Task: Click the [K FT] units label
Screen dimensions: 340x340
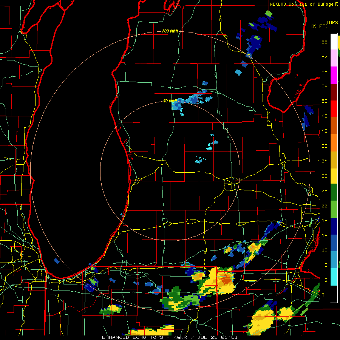Action: point(319,26)
